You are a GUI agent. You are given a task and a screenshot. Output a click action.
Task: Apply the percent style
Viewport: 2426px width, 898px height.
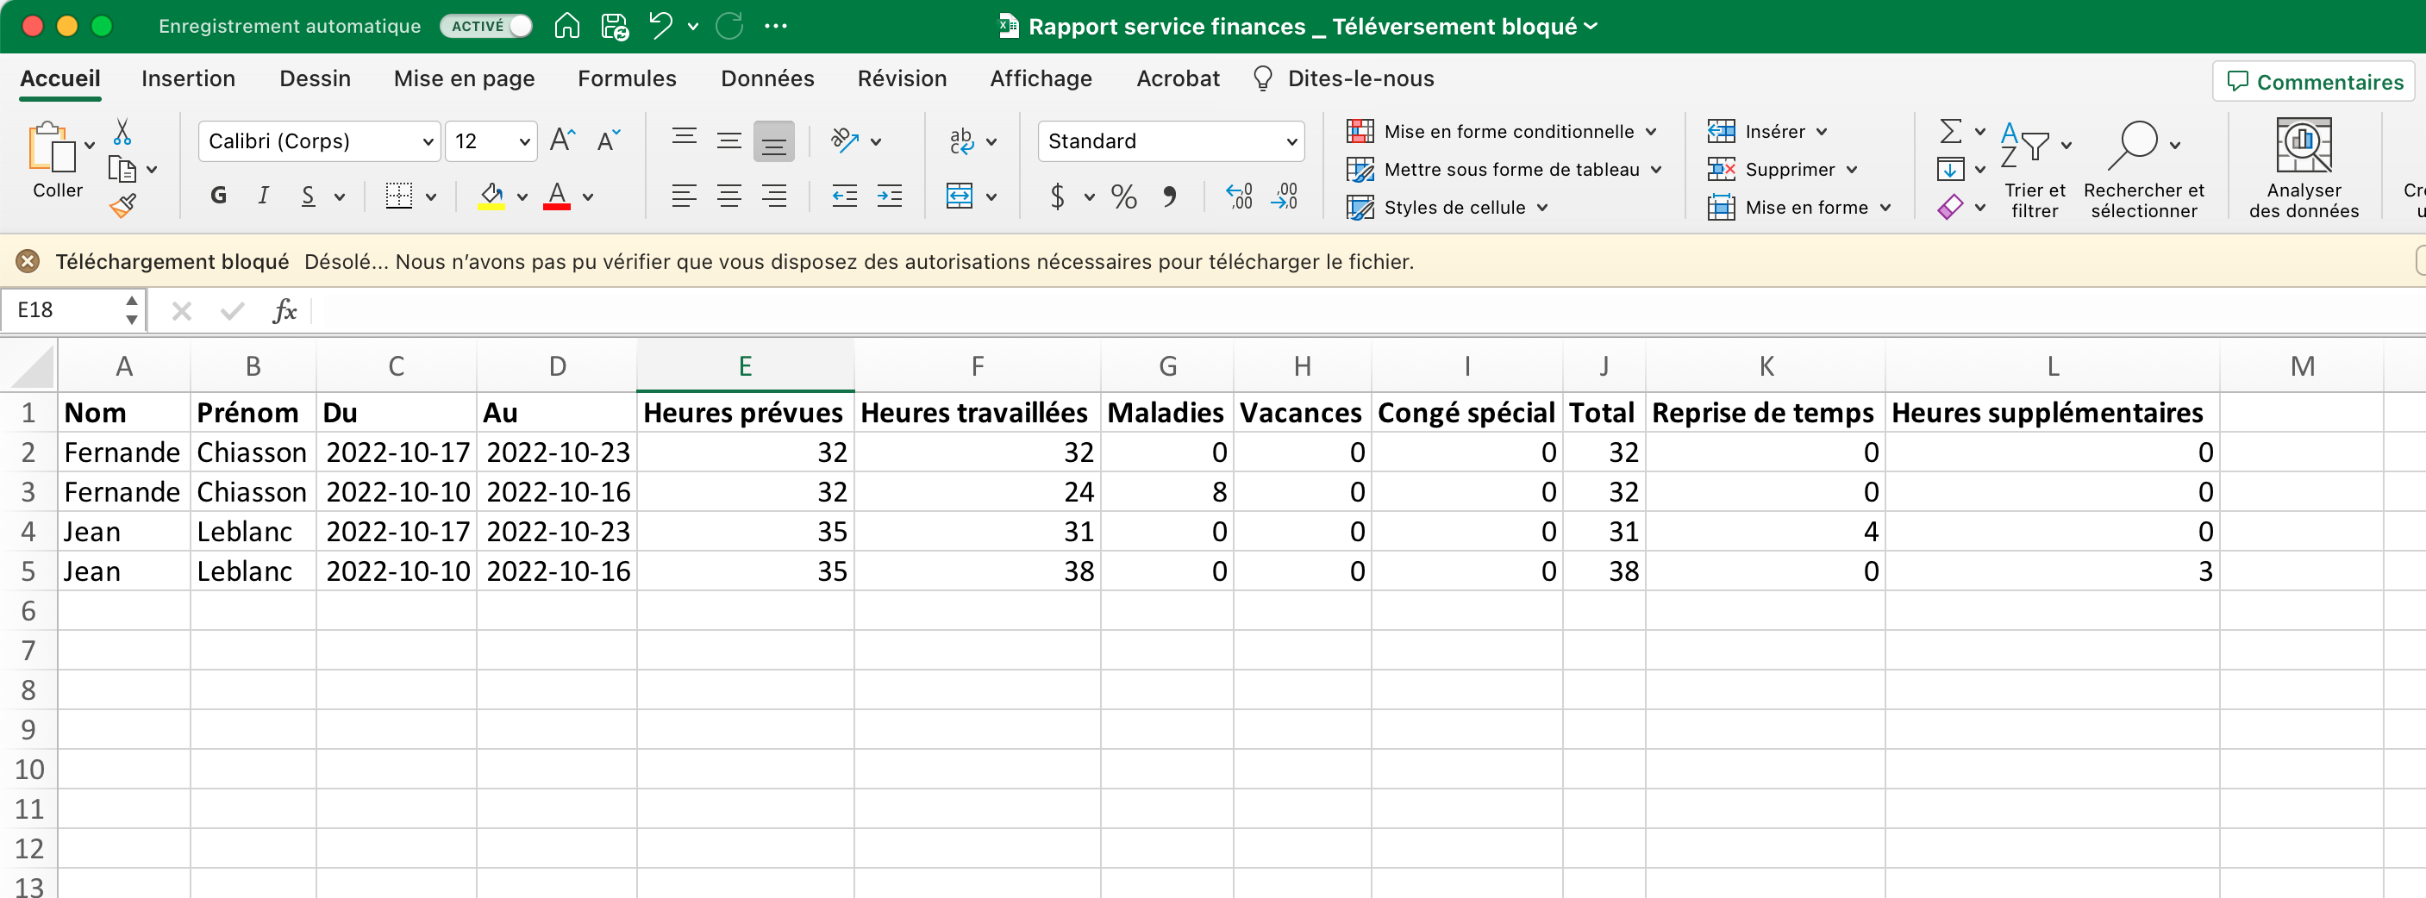point(1123,196)
